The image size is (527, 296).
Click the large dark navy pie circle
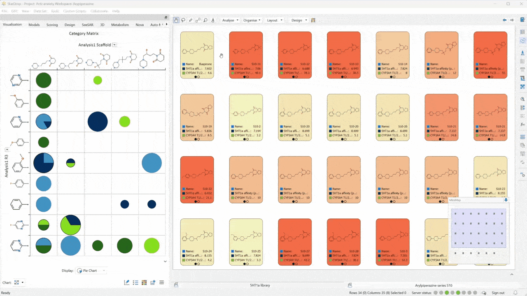coord(98,122)
